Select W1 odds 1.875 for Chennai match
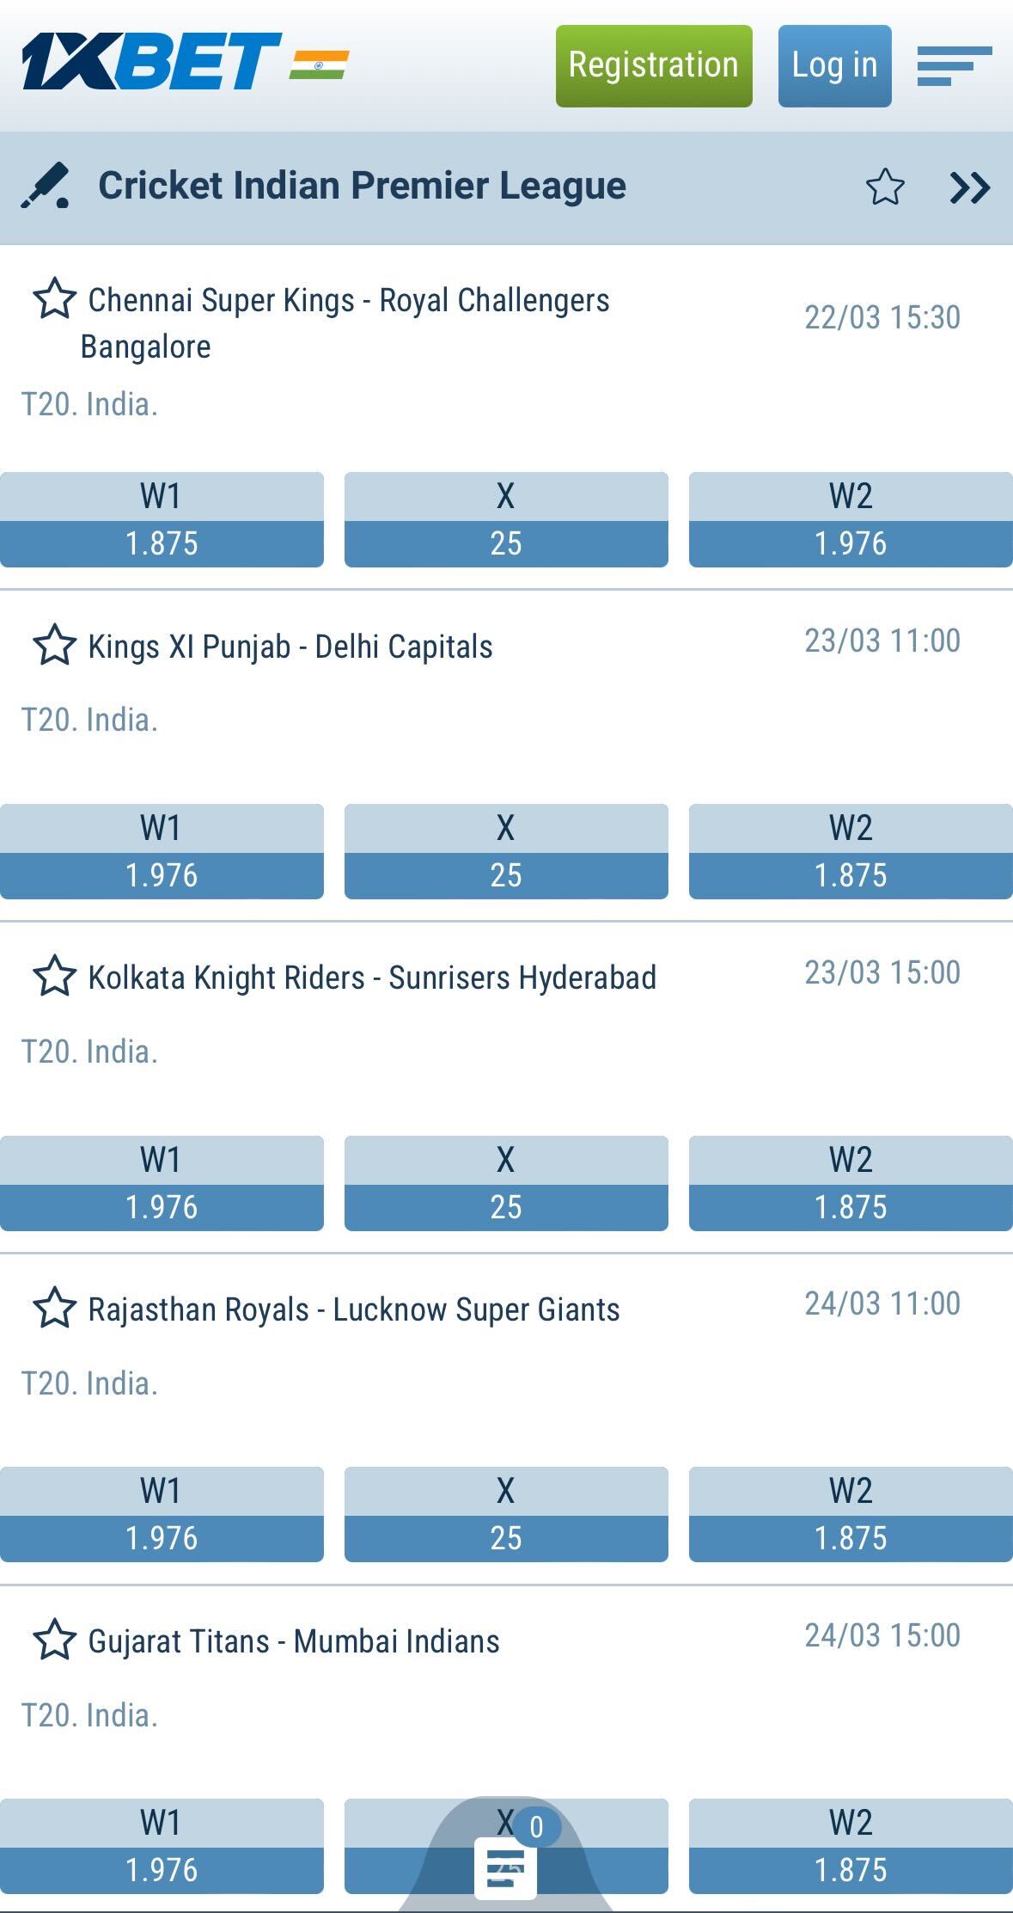 (162, 543)
